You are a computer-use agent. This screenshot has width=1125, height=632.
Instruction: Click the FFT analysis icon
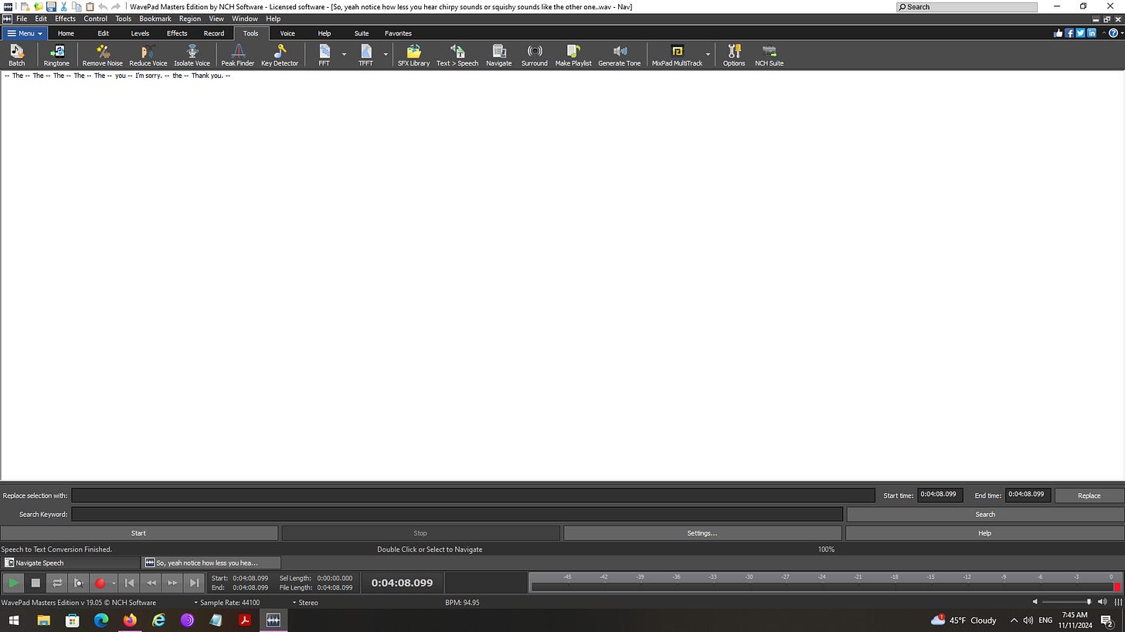(x=324, y=55)
